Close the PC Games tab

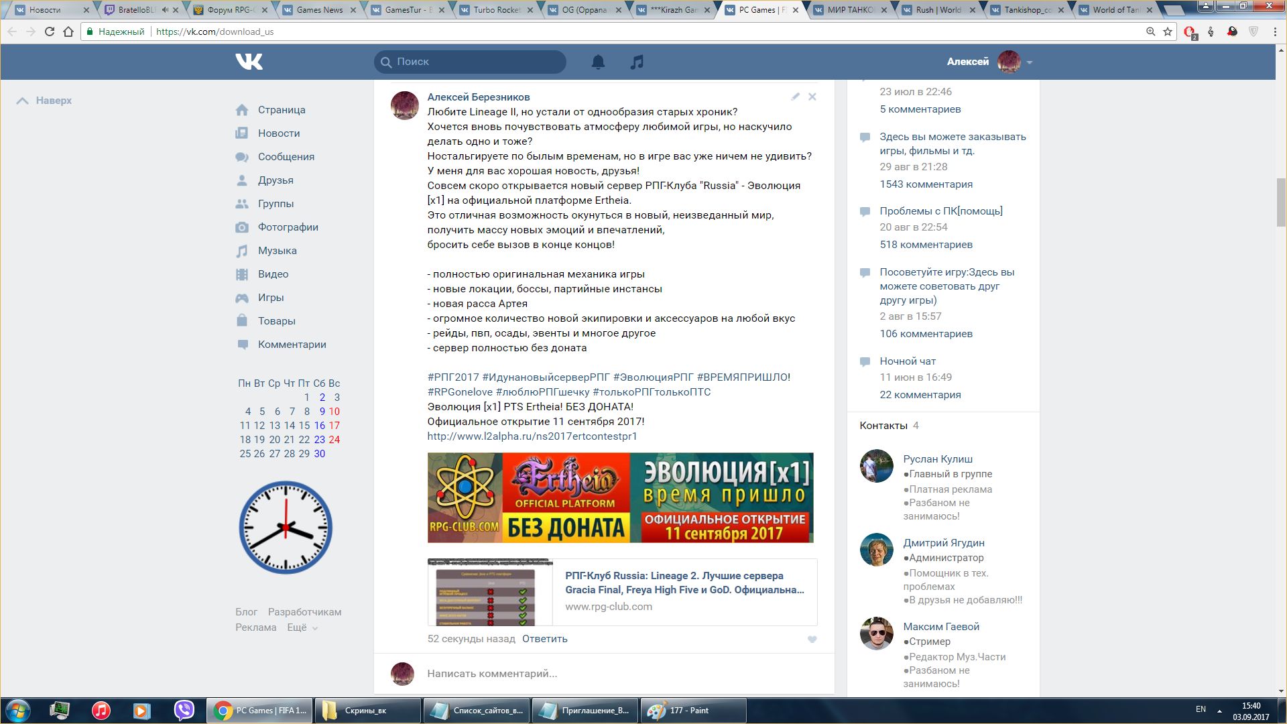pyautogui.click(x=796, y=10)
